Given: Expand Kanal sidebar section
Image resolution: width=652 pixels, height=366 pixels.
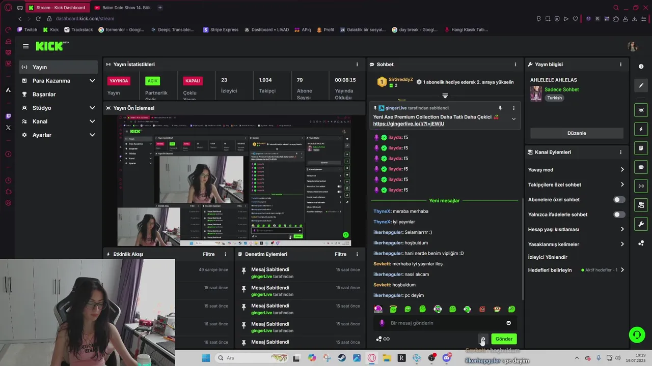Looking at the screenshot, I should 59,121.
